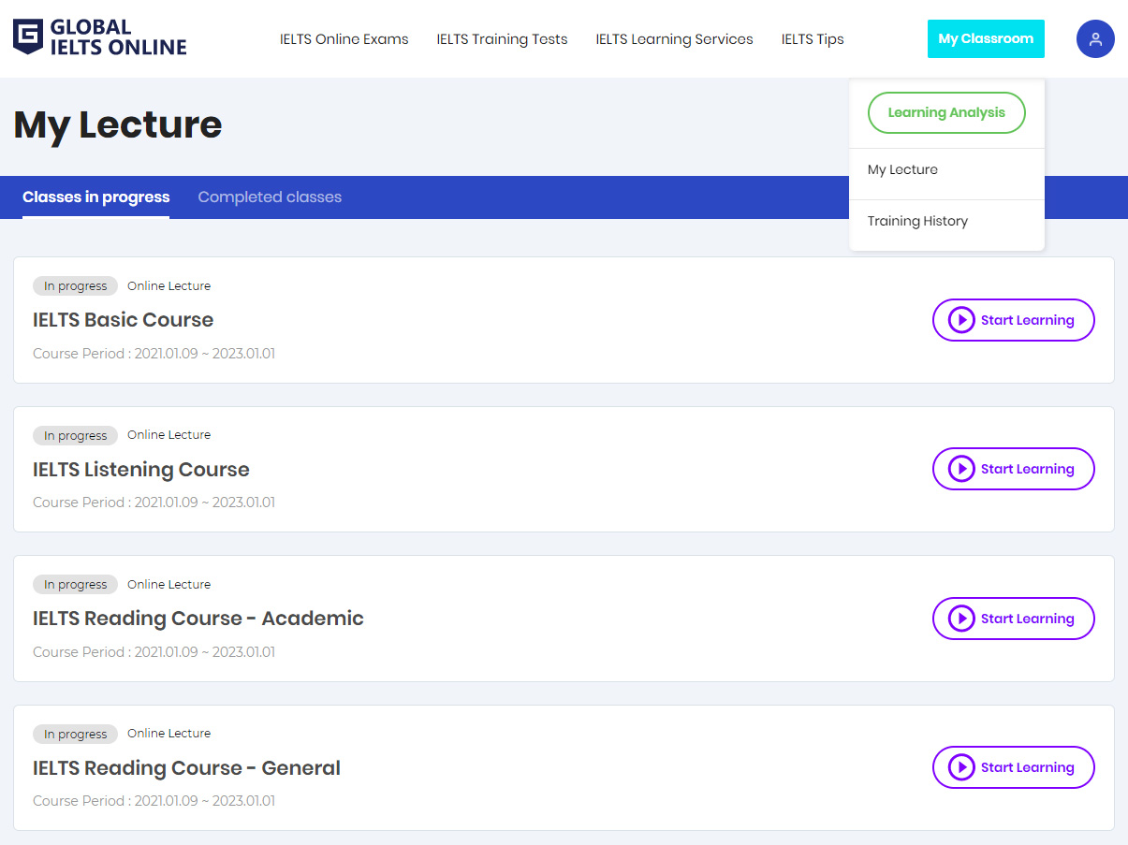Open IELTS Training Tests menu
This screenshot has width=1128, height=845.
502,39
